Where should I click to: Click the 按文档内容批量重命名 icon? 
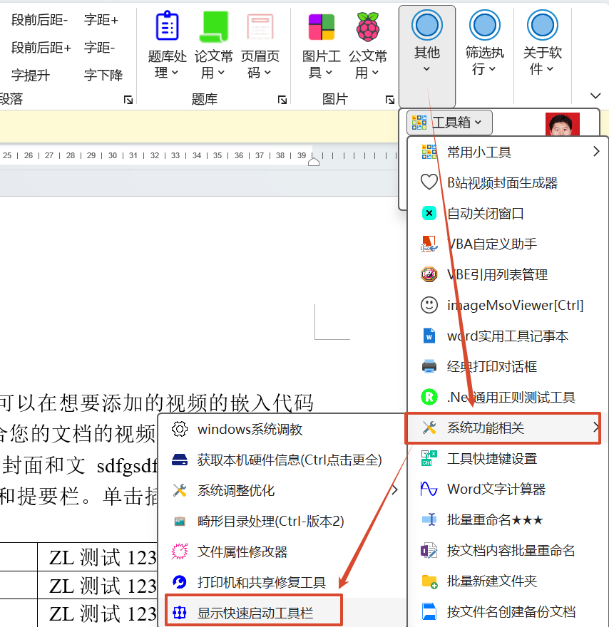pos(429,550)
